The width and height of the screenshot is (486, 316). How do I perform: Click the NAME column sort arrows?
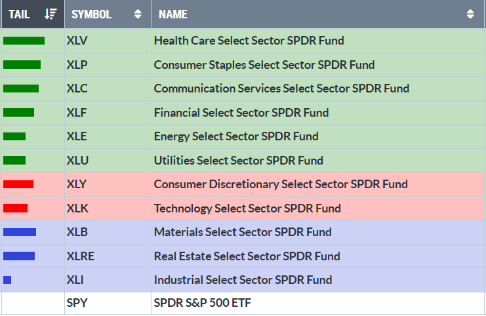coord(470,14)
